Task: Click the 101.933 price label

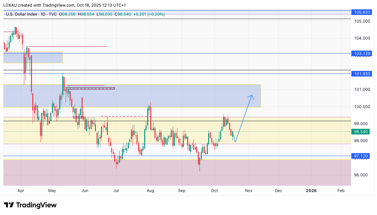Action: 362,74
